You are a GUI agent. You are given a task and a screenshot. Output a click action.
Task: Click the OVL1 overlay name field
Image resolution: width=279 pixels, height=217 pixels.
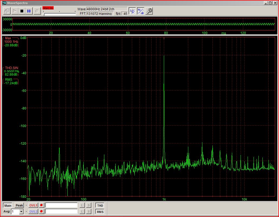tap(61, 205)
